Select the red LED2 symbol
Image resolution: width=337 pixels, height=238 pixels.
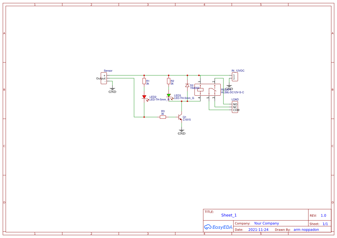click(145, 98)
